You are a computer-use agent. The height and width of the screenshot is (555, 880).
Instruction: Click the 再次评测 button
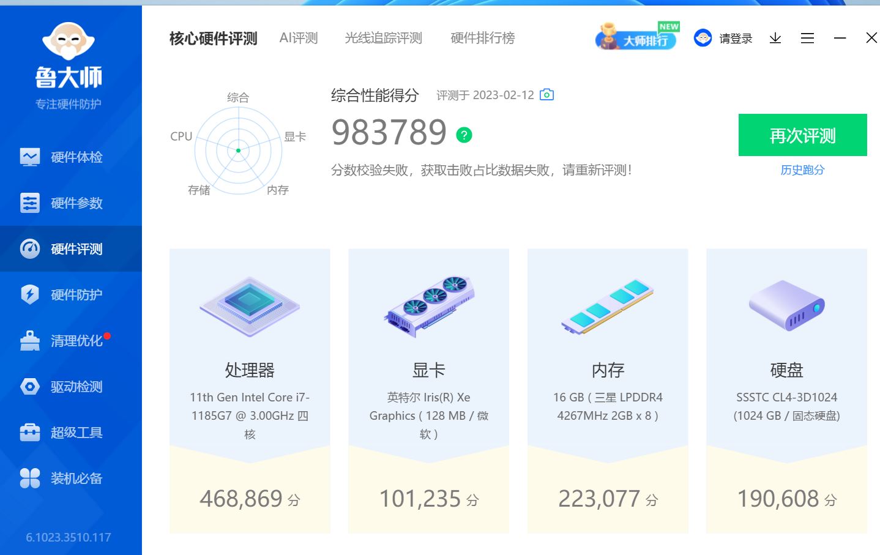click(802, 135)
